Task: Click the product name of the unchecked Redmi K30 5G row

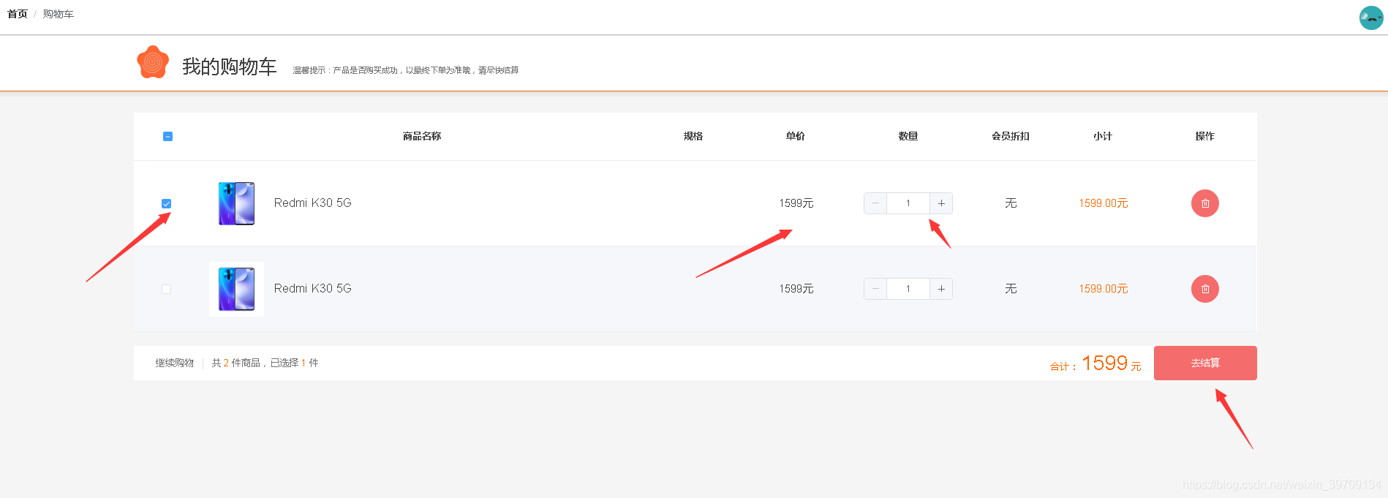Action: coord(312,288)
